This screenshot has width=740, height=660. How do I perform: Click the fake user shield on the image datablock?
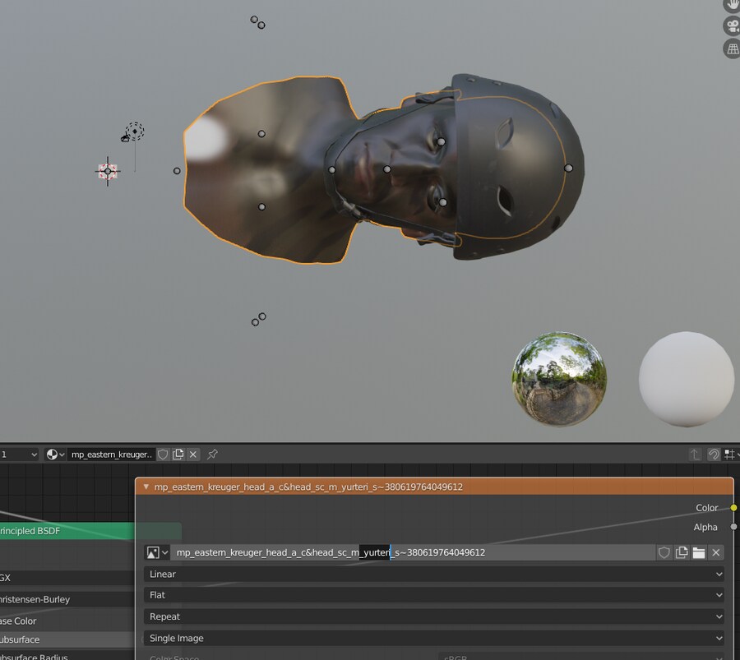(x=664, y=552)
